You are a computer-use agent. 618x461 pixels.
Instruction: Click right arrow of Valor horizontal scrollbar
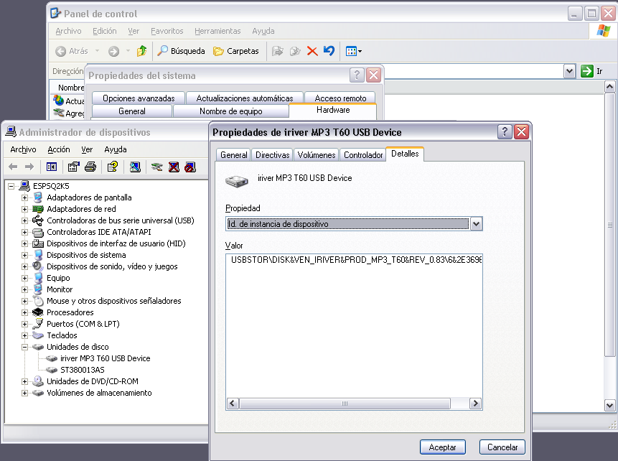point(475,404)
